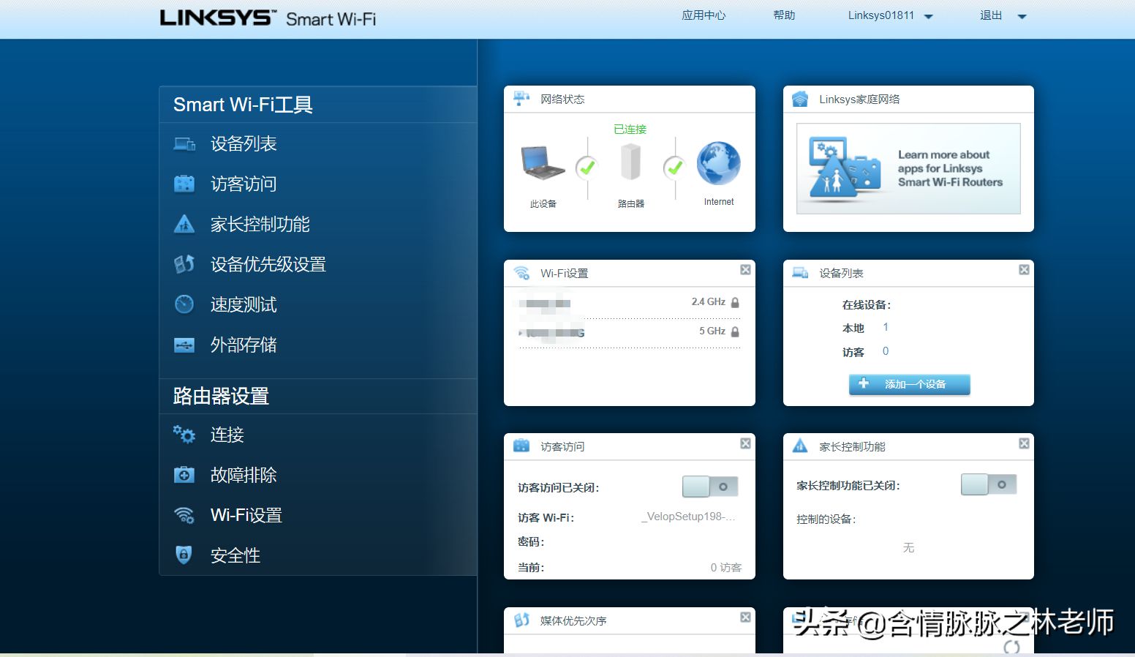The width and height of the screenshot is (1135, 657).
Task: Open 家长控制功能 text in sidebar
Action: click(x=260, y=224)
